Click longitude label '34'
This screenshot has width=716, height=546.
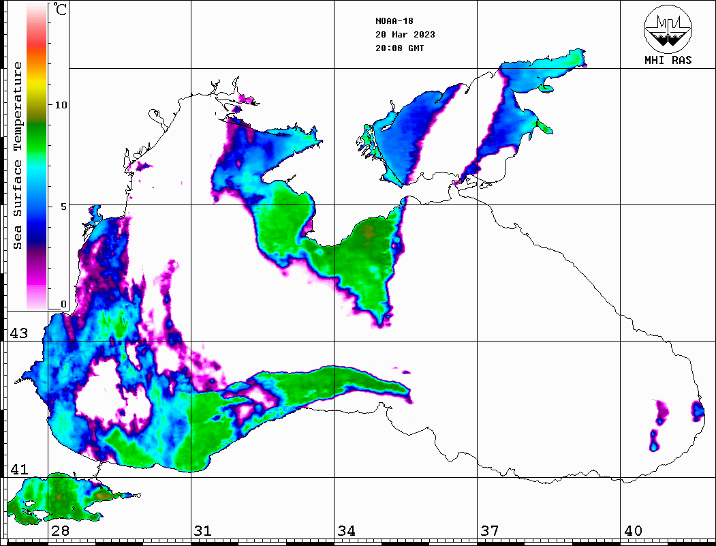[x=347, y=531]
